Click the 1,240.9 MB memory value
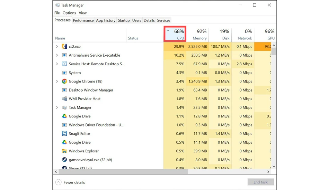Image resolution: width=329 pixels, height=190 pixels. coord(197,81)
